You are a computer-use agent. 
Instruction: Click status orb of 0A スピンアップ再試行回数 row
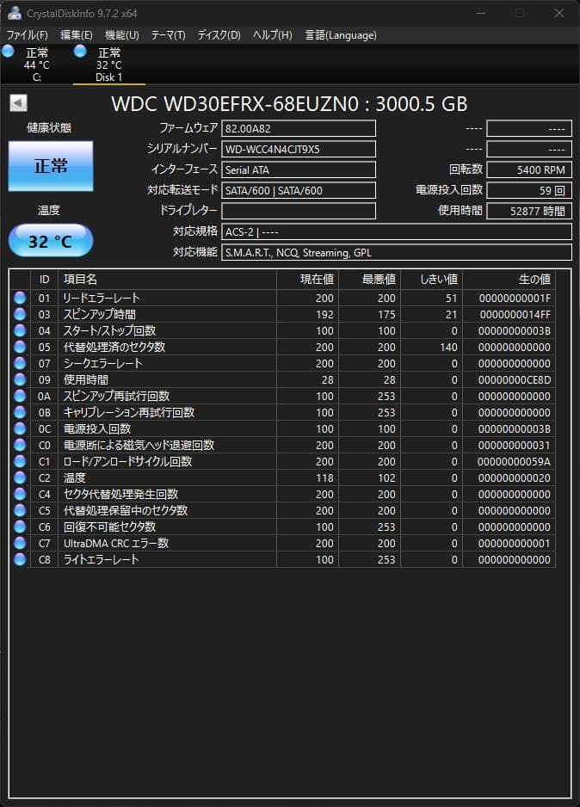pyautogui.click(x=20, y=396)
